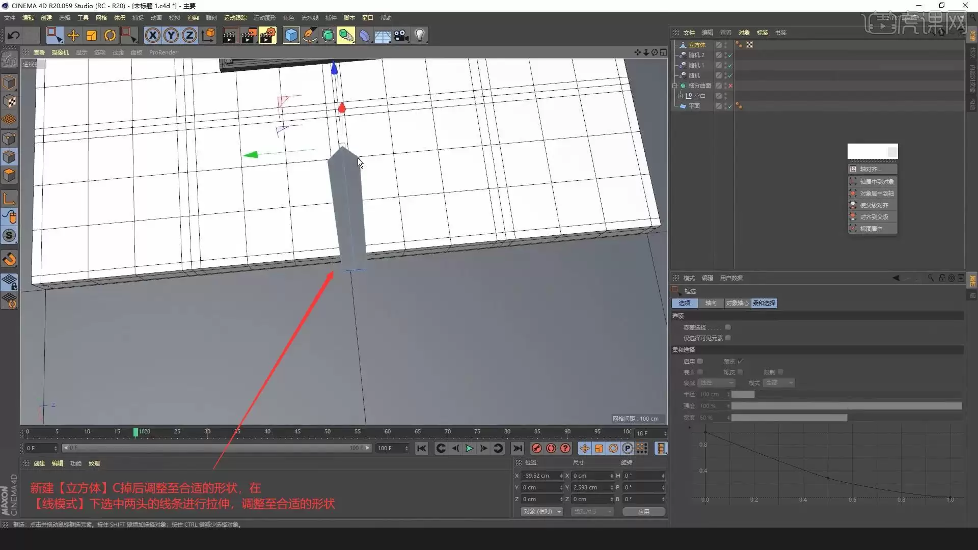Click the coordinate system cube icon

pyautogui.click(x=208, y=35)
